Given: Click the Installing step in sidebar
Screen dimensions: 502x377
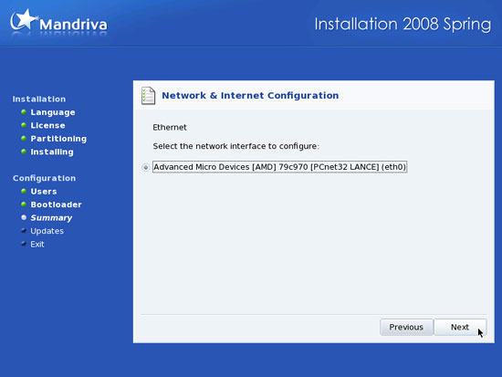Looking at the screenshot, I should click(x=52, y=152).
